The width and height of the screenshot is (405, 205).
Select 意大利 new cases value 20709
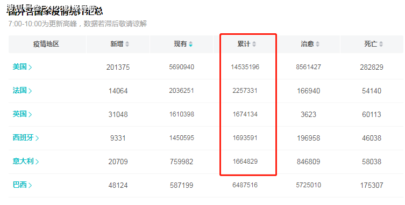[x=118, y=162]
